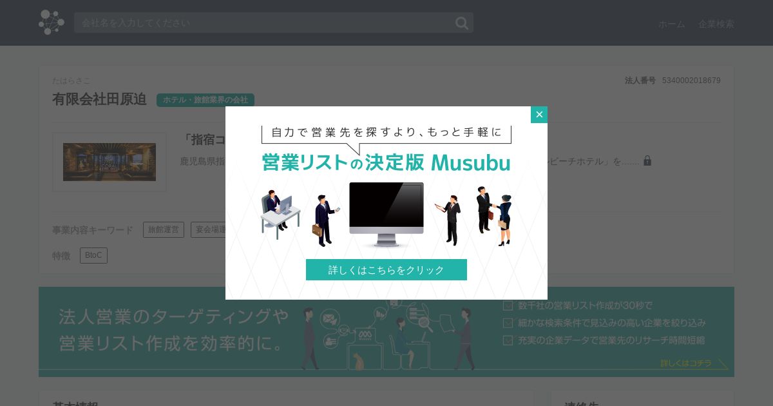Close the Musubu popup with the X button

pyautogui.click(x=539, y=115)
